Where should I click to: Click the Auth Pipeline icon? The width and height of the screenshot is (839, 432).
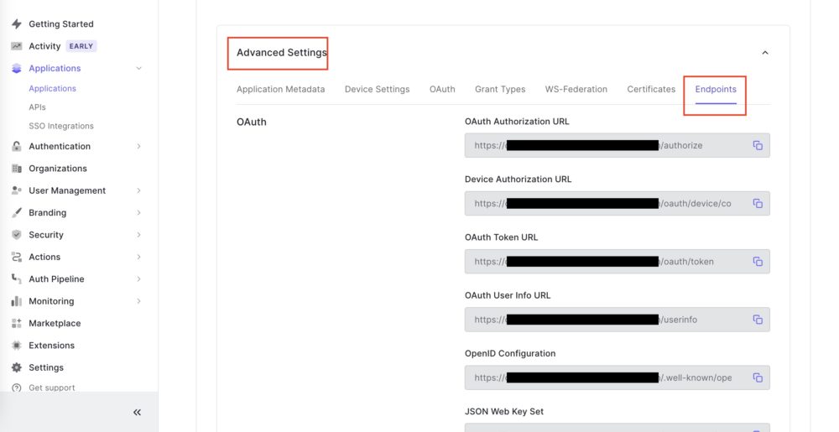[17, 279]
